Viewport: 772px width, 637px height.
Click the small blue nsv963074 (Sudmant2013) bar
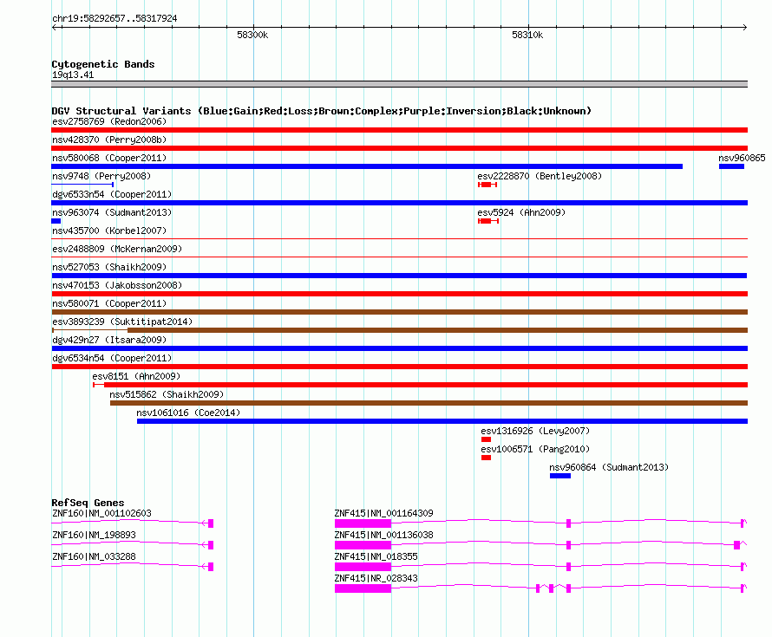(x=56, y=221)
